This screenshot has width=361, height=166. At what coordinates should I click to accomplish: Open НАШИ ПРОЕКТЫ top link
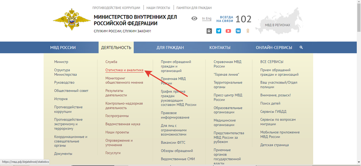point(158,8)
